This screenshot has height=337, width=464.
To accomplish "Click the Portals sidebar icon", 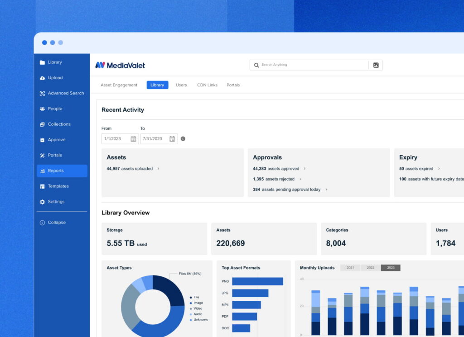I will click(x=42, y=155).
